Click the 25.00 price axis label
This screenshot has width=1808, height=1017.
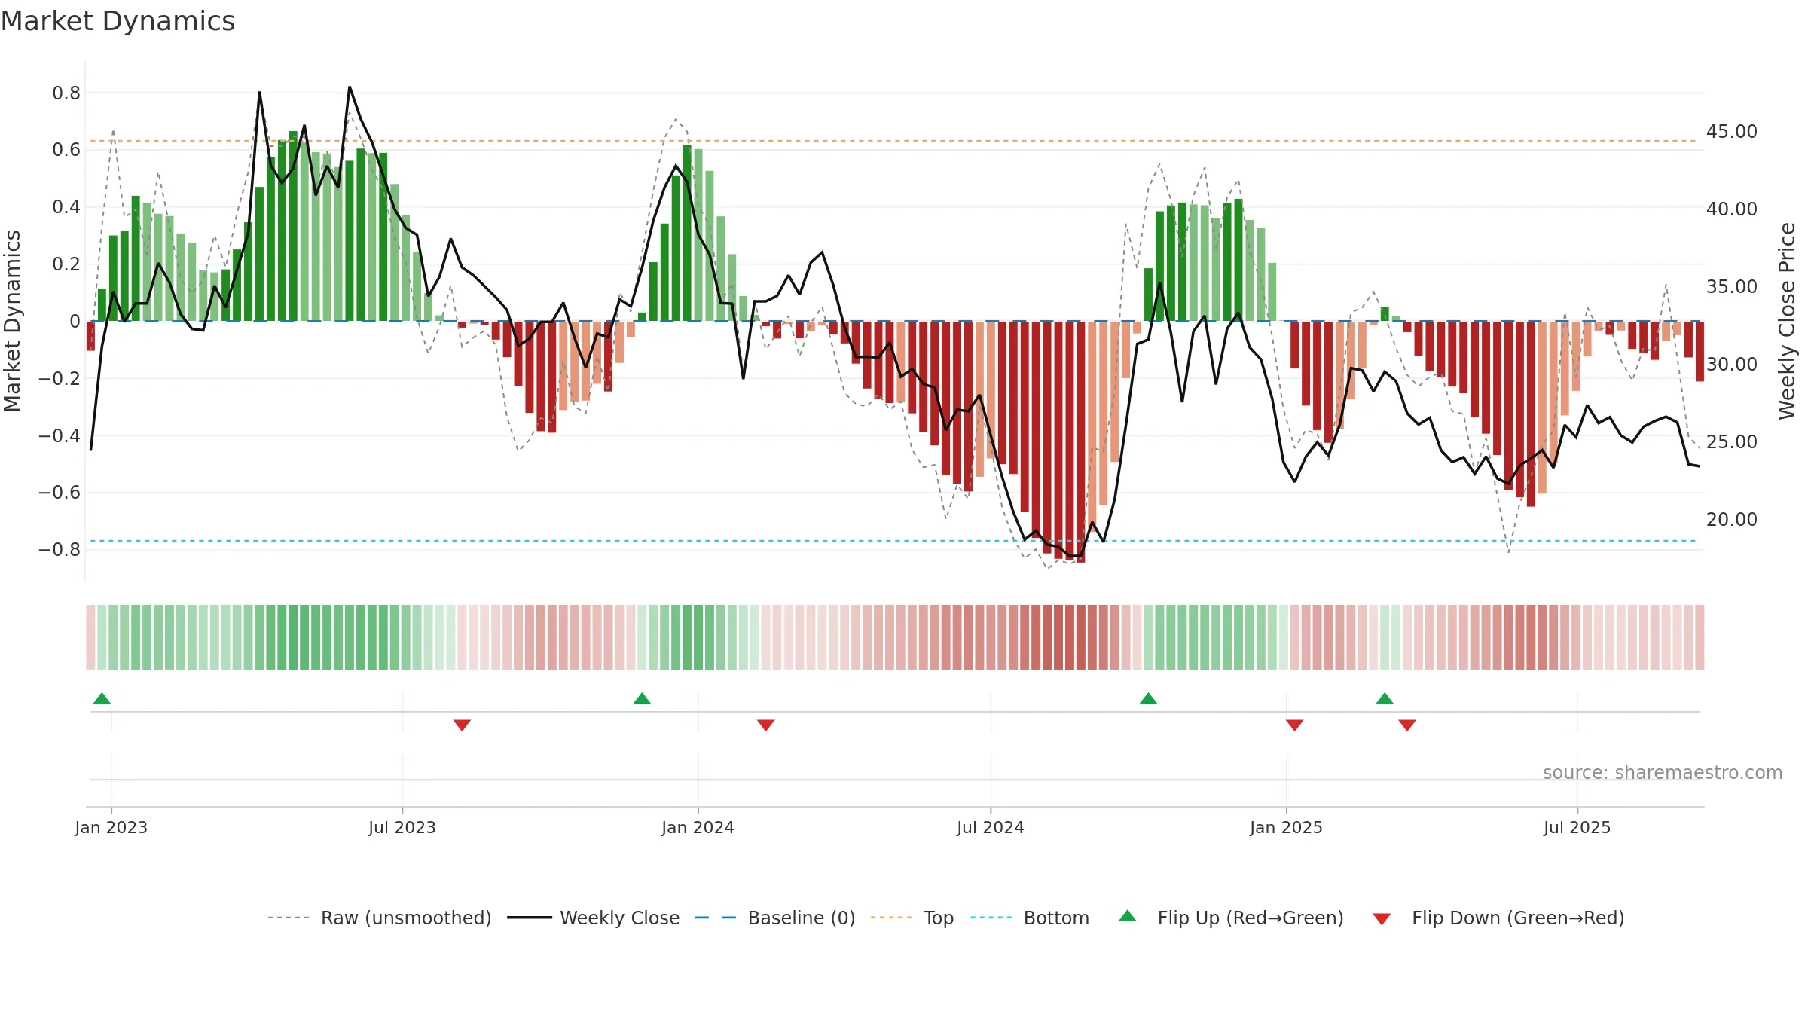(x=1732, y=441)
